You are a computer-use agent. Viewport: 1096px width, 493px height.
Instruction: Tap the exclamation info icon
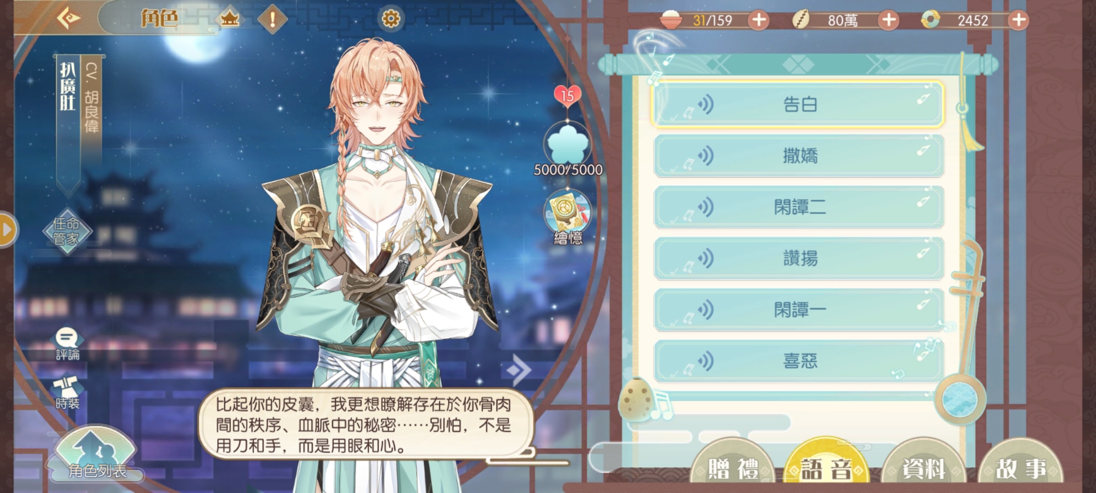tap(272, 19)
